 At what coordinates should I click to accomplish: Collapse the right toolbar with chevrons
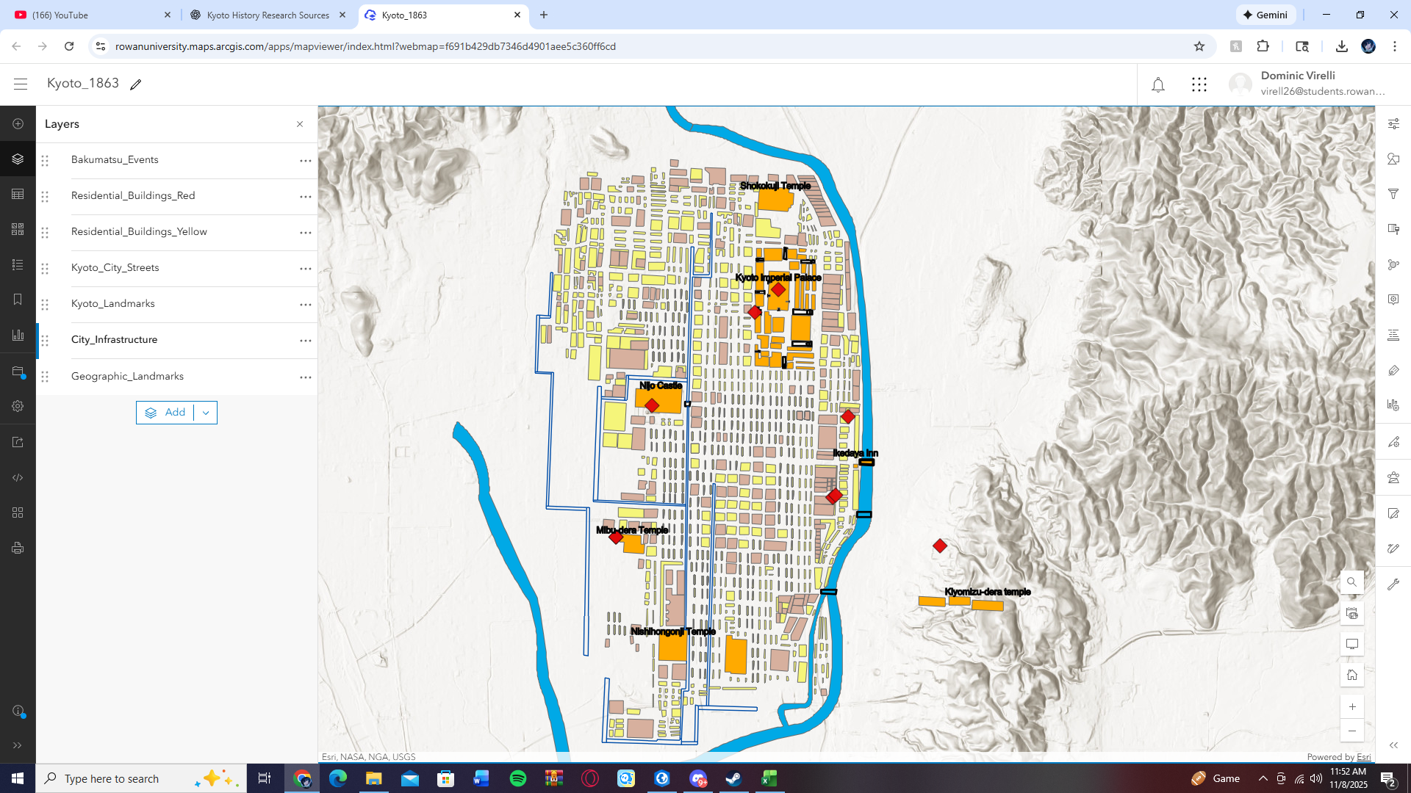[1393, 745]
